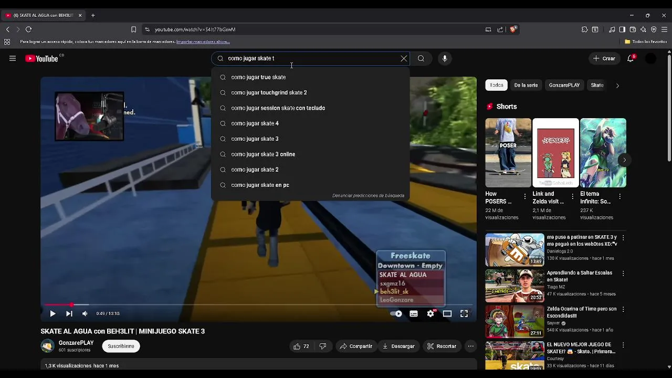672x378 pixels.
Task: Click the Compartir button
Action: [356, 346]
